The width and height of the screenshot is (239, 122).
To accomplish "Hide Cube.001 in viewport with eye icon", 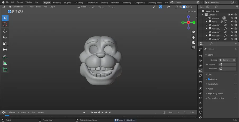I will click(232, 25).
